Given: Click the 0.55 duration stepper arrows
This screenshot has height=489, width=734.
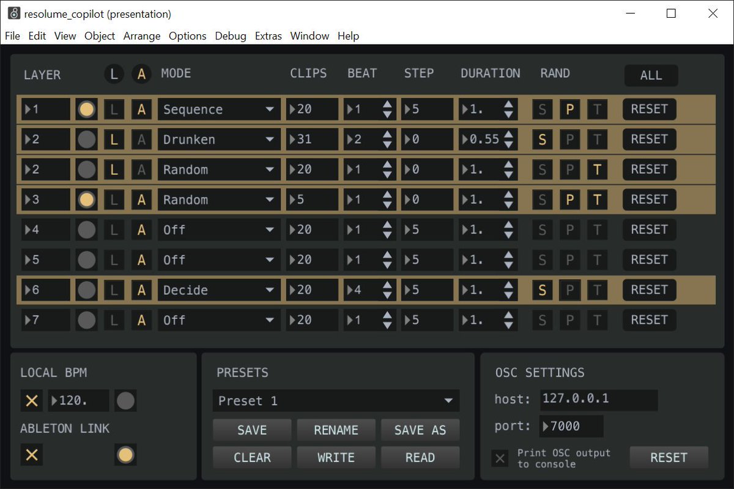Looking at the screenshot, I should pos(508,140).
